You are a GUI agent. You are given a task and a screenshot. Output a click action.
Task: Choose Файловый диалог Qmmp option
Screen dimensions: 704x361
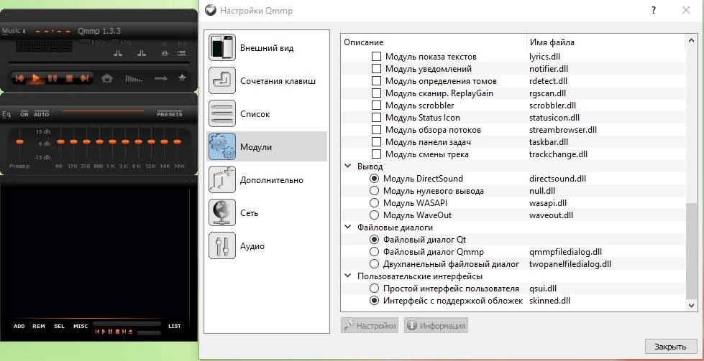(x=374, y=252)
